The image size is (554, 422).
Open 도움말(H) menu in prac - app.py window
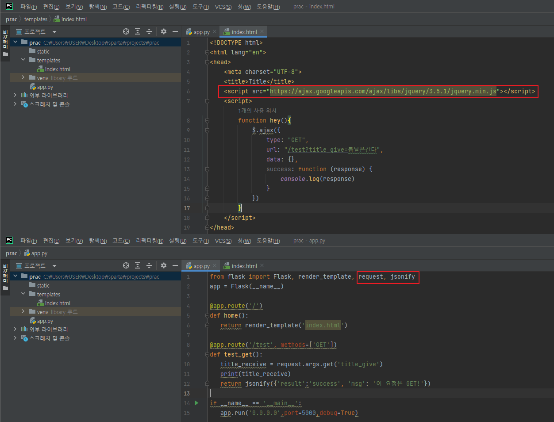pyautogui.click(x=268, y=241)
